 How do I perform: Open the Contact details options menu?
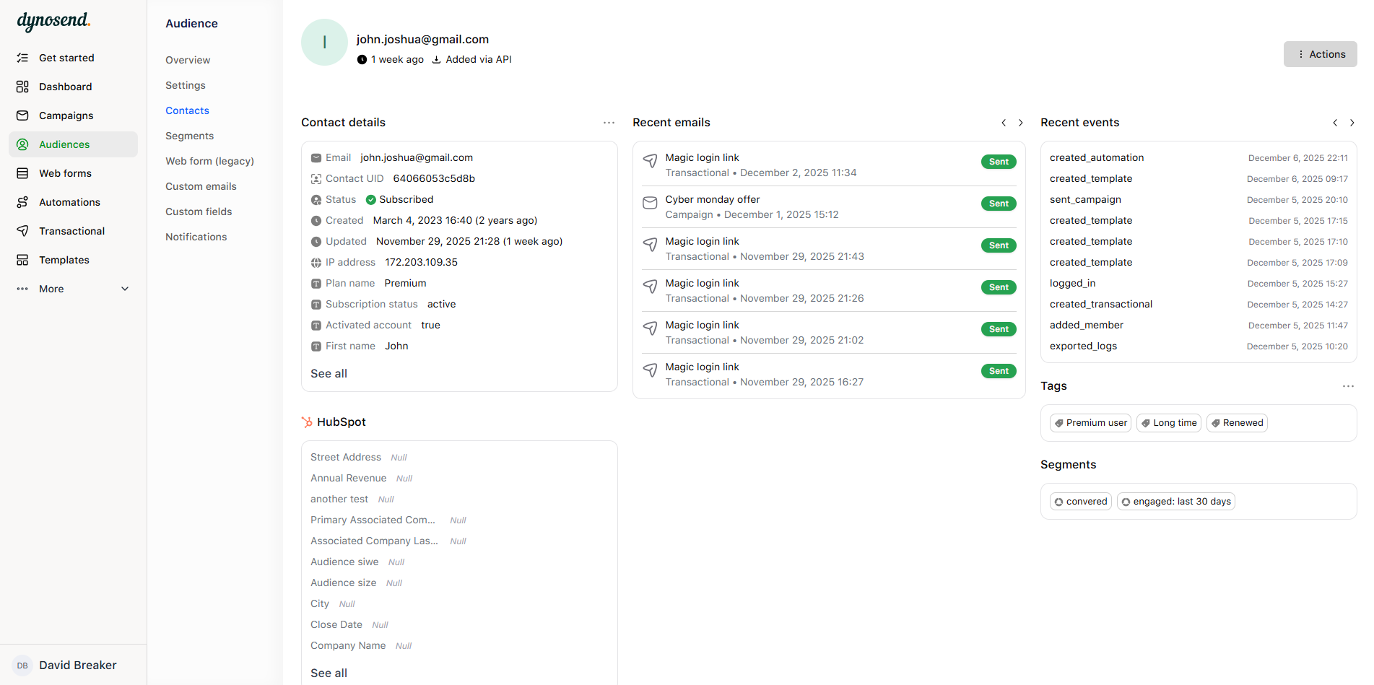609,123
